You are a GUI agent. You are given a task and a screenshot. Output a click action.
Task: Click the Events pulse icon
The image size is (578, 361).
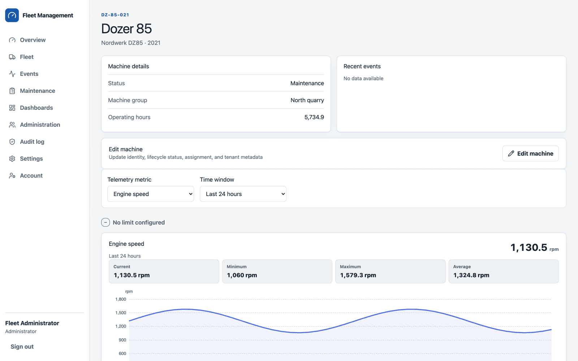(12, 74)
